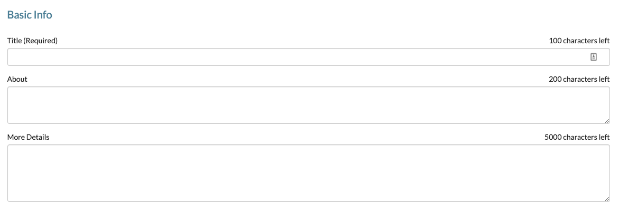Click the autofill contact icon in Title field
This screenshot has width=619, height=223.
(593, 57)
